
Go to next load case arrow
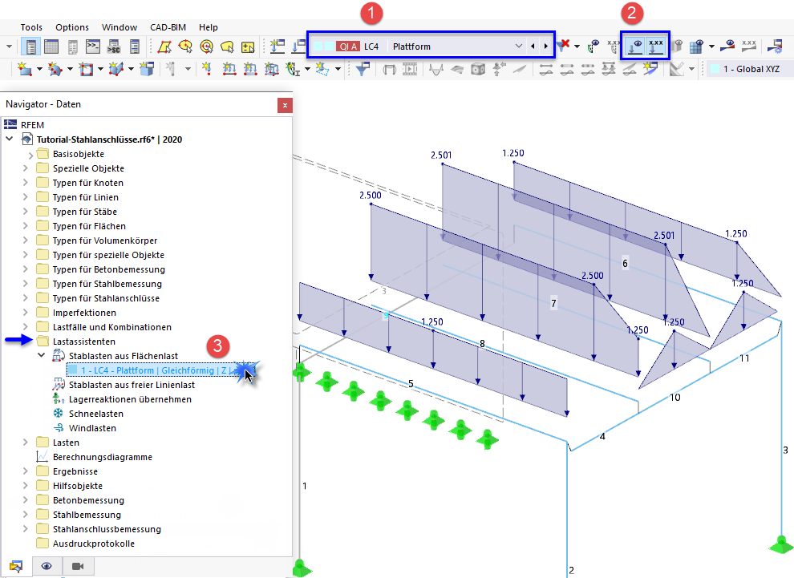(x=546, y=46)
